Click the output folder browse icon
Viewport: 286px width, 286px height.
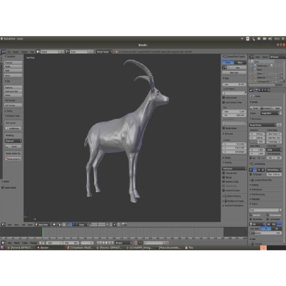click(281, 210)
